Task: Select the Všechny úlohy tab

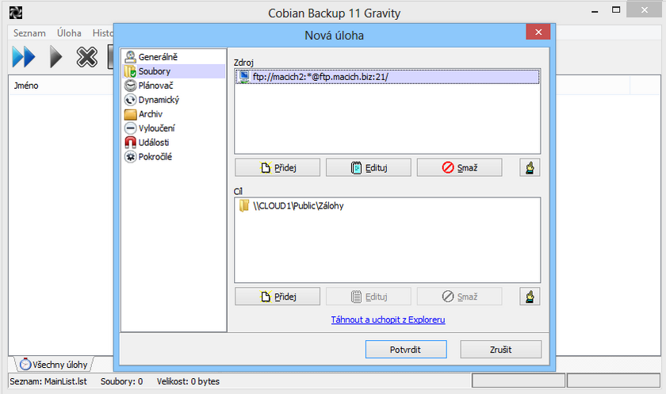Action: tap(54, 364)
